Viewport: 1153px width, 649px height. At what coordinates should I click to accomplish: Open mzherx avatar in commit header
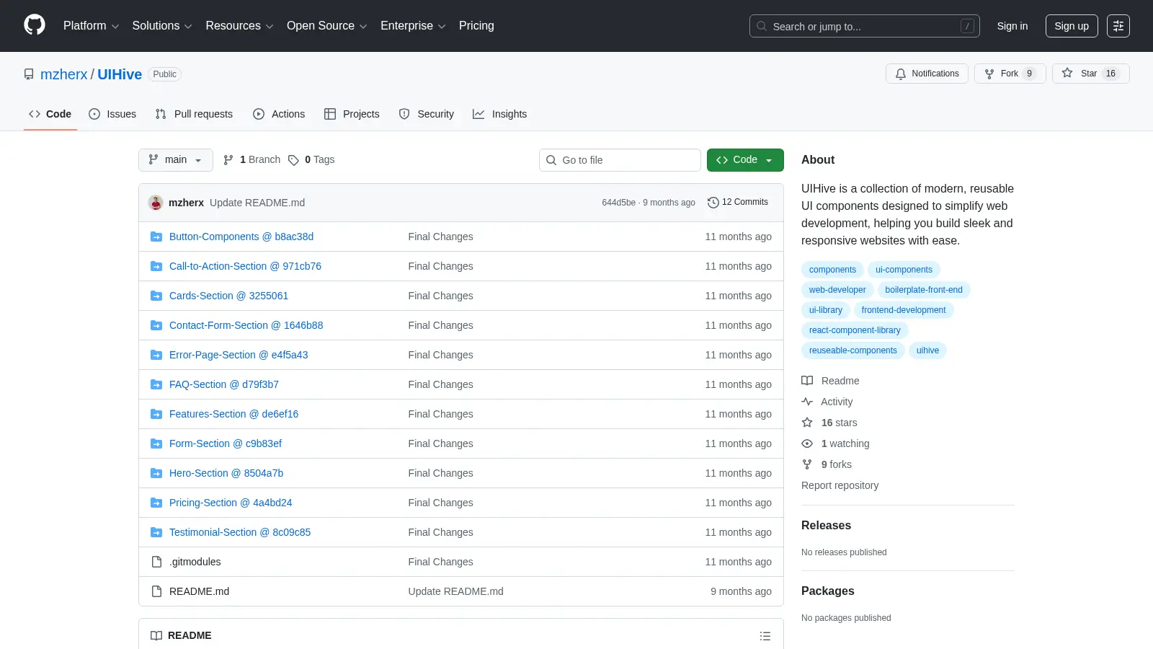pos(156,203)
